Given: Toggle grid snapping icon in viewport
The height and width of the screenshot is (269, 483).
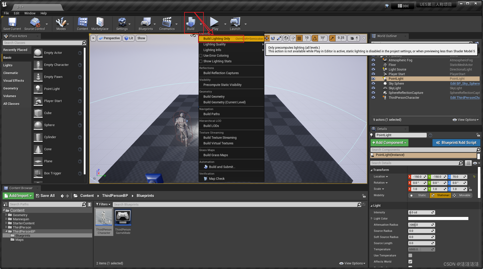Looking at the screenshot, I should coord(299,38).
